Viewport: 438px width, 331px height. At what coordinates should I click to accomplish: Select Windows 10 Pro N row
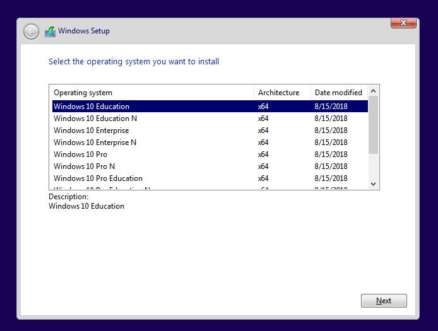[210, 166]
